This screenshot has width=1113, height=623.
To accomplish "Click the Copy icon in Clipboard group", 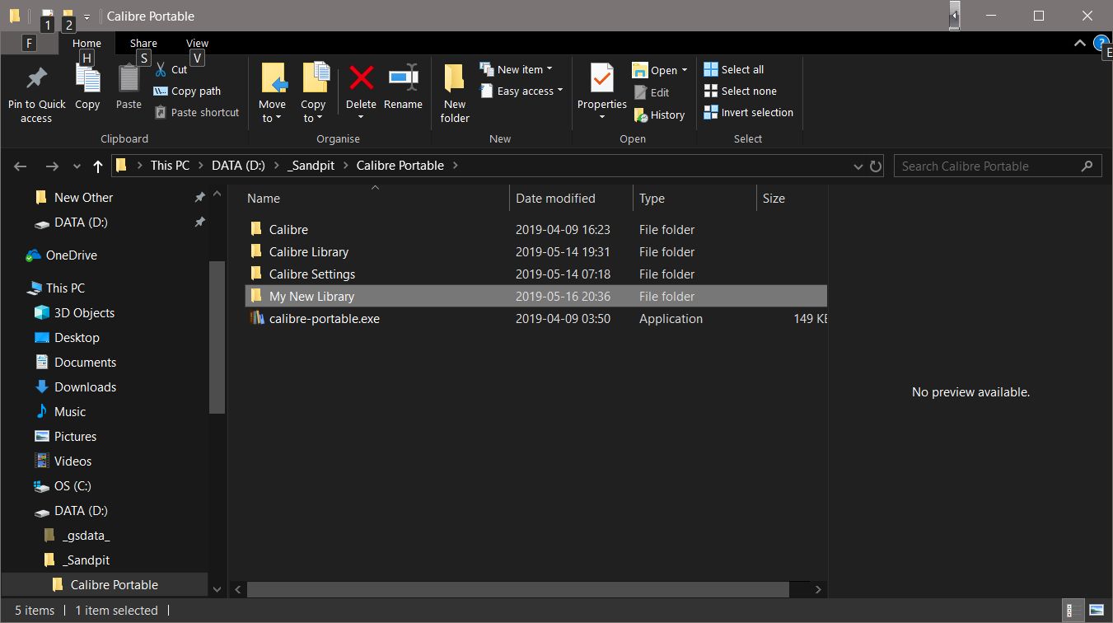I will click(x=87, y=80).
